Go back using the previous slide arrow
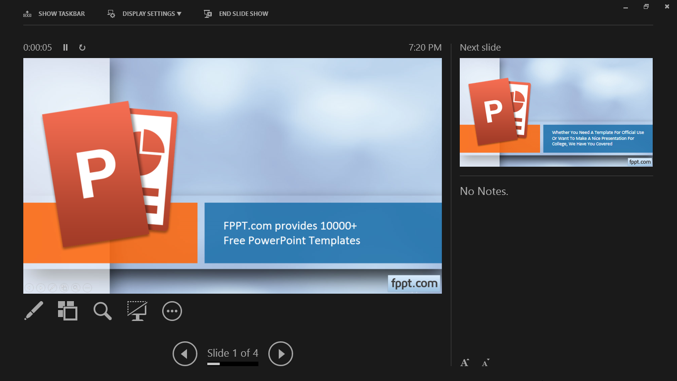677x381 pixels. click(185, 353)
